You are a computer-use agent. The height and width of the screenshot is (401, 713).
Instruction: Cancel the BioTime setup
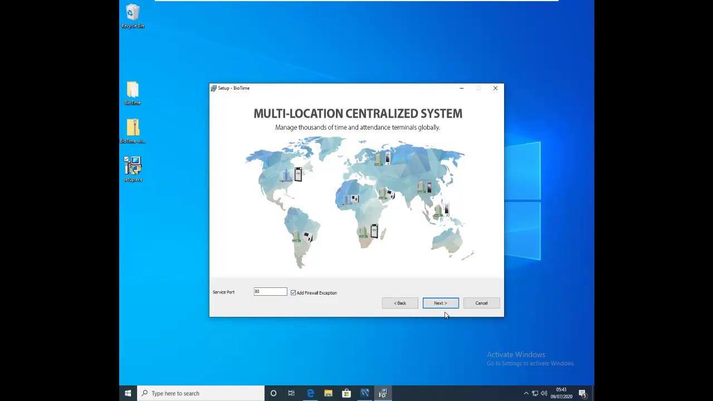coord(481,303)
